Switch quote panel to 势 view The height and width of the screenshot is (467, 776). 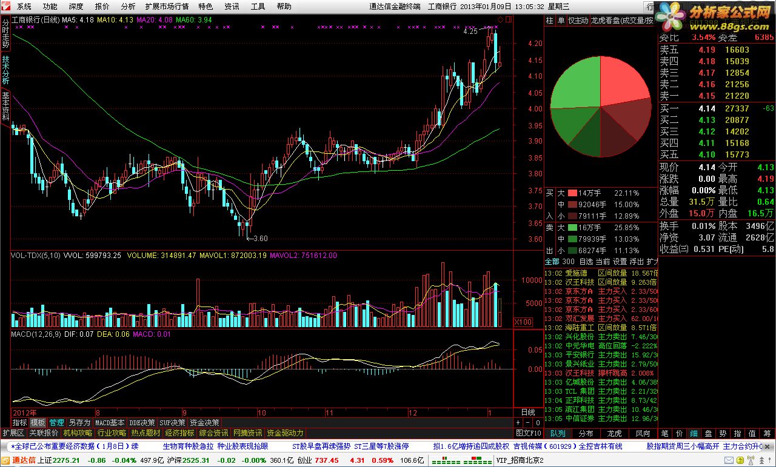click(x=723, y=433)
